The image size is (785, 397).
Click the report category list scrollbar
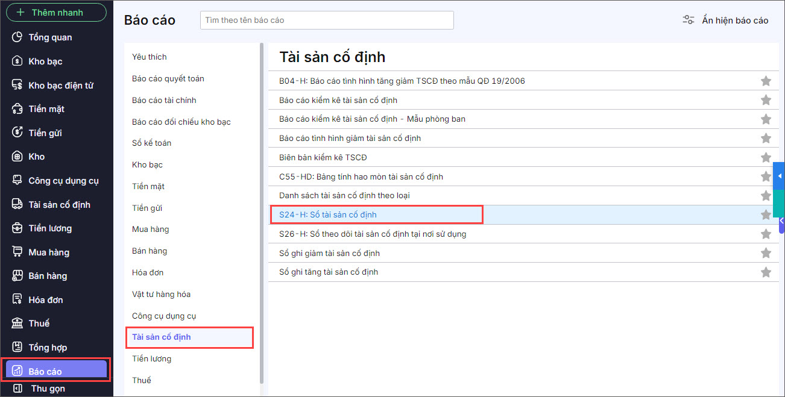click(261, 211)
